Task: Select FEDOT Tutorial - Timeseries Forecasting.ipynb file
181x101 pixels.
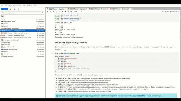Action: pos(23,38)
